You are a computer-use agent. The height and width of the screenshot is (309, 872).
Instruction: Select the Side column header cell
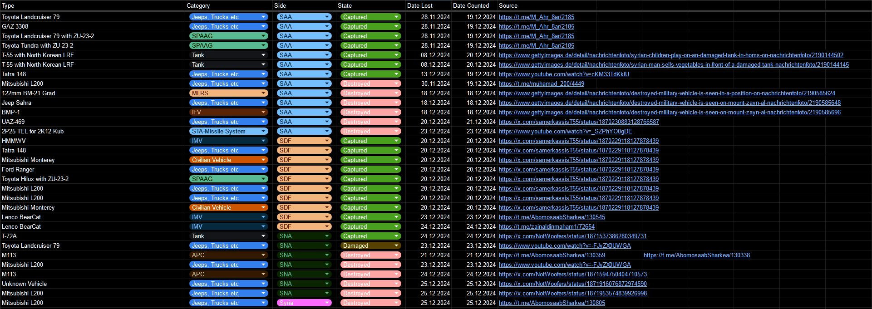(x=304, y=5)
